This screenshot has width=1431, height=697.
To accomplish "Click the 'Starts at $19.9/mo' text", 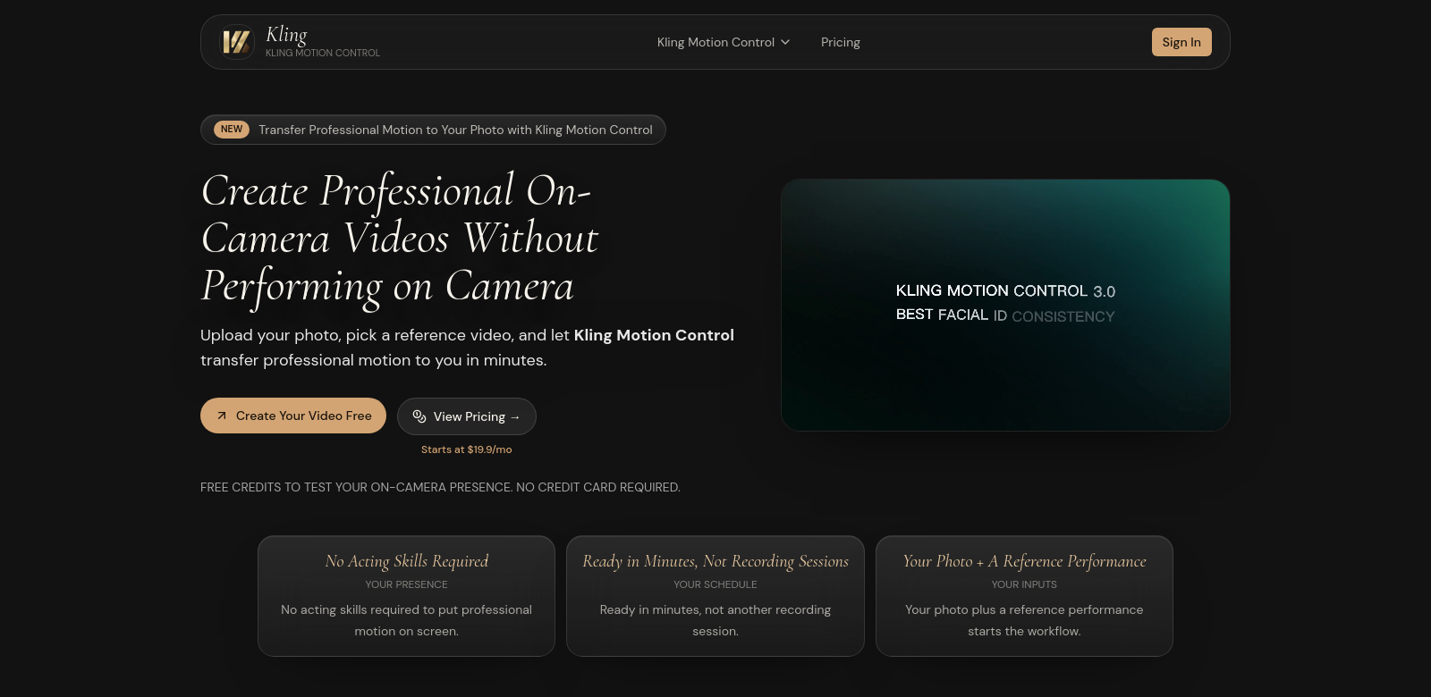I will [467, 449].
